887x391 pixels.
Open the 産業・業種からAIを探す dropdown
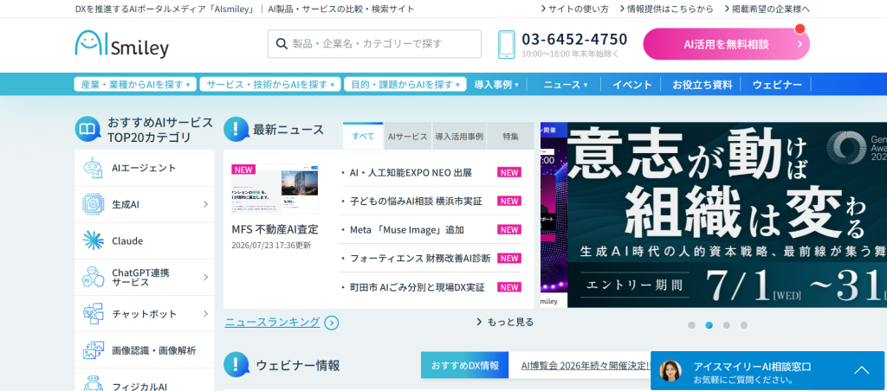135,84
